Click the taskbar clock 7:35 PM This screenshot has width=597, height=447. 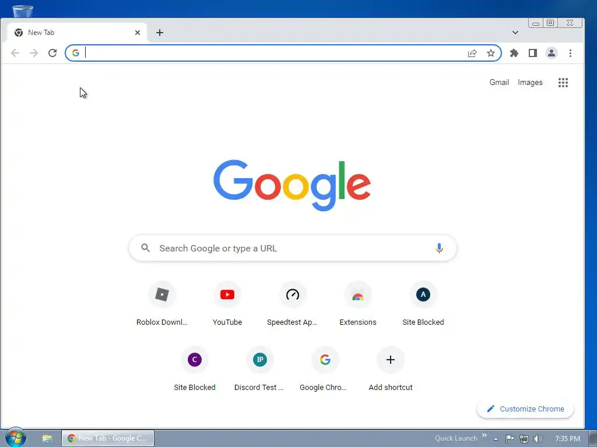click(567, 439)
